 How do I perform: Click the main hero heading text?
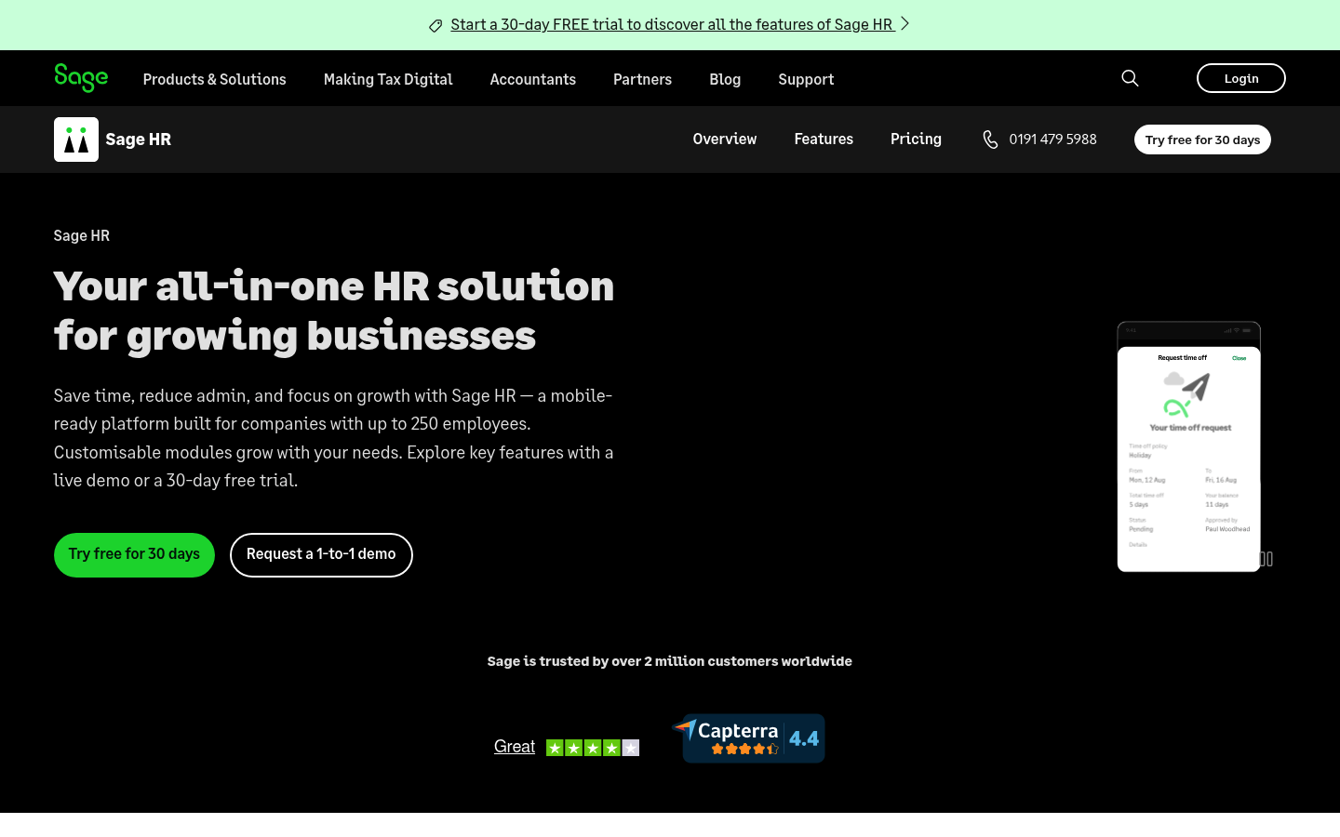click(x=334, y=311)
